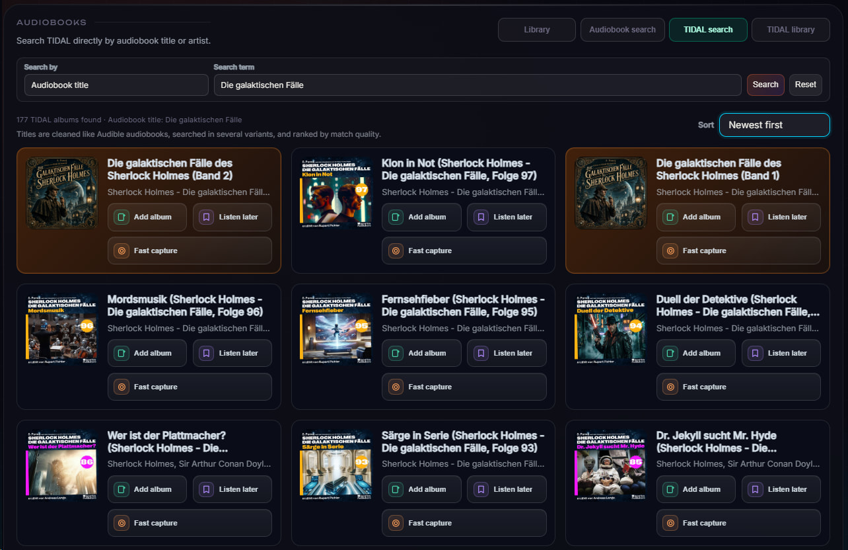
Task: Select the TIDAL search tab
Action: (x=708, y=30)
